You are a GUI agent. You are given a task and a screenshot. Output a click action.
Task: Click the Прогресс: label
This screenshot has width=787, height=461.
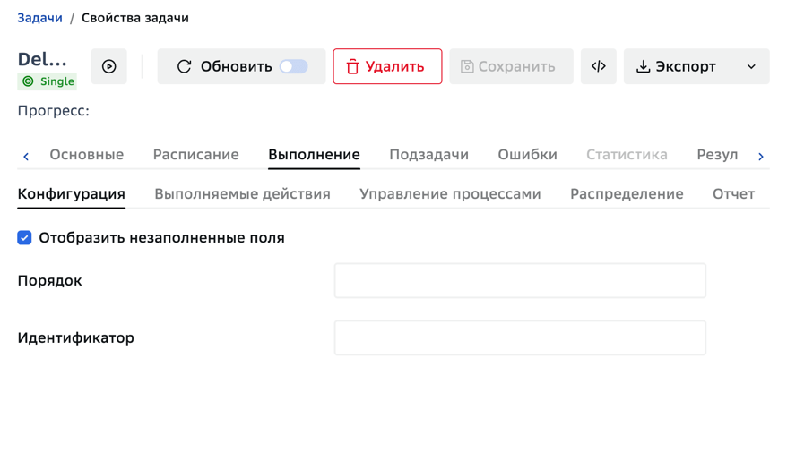click(x=53, y=110)
